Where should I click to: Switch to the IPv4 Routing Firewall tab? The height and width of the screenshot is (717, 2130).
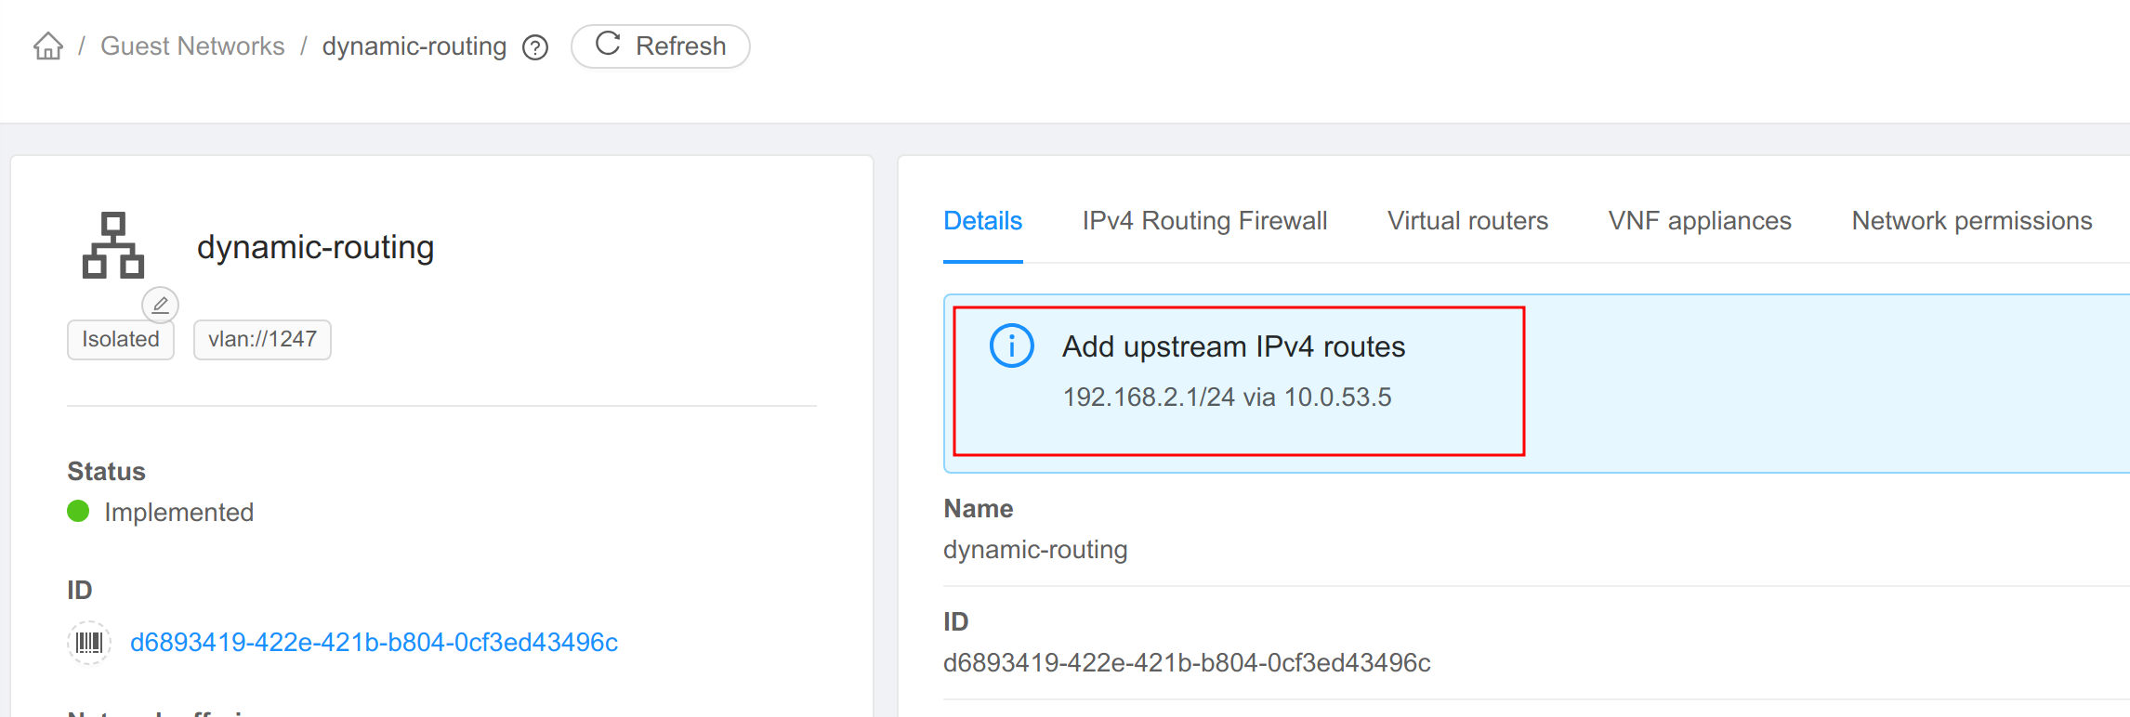[x=1203, y=221]
